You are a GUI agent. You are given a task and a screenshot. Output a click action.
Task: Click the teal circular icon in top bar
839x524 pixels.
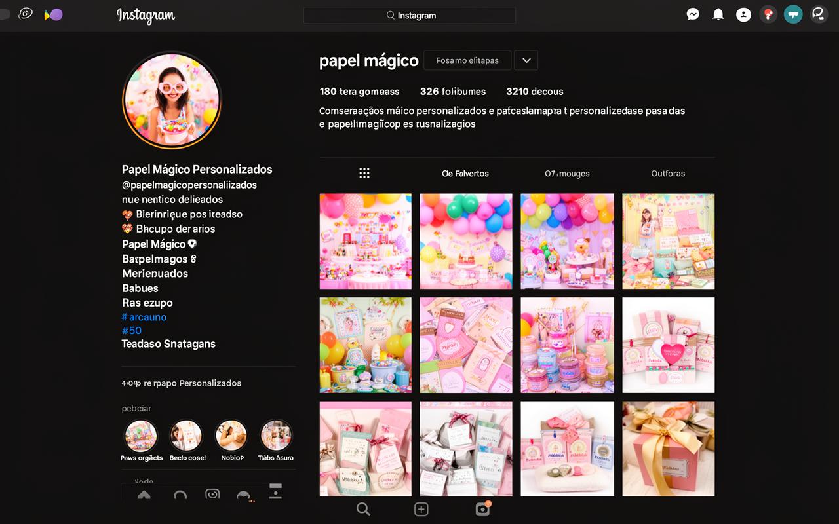[793, 14]
